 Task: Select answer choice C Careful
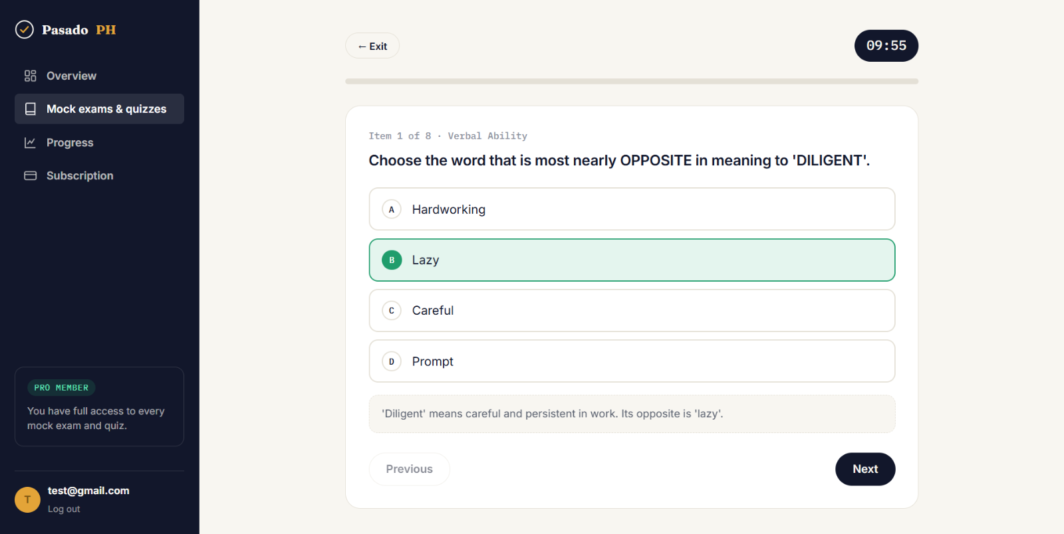tap(632, 310)
